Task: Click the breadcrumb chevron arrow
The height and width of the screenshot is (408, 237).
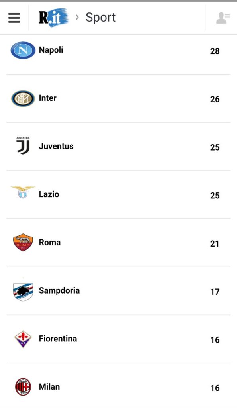Action: click(x=77, y=17)
